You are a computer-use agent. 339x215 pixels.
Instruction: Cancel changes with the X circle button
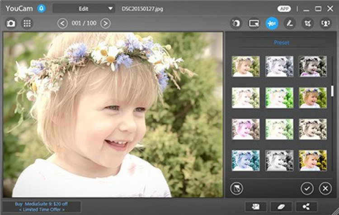point(325,188)
